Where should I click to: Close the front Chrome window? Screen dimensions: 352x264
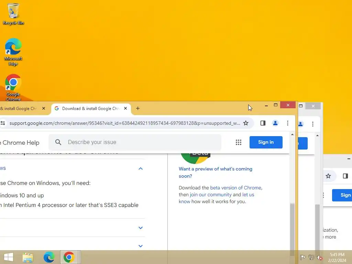[288, 105]
